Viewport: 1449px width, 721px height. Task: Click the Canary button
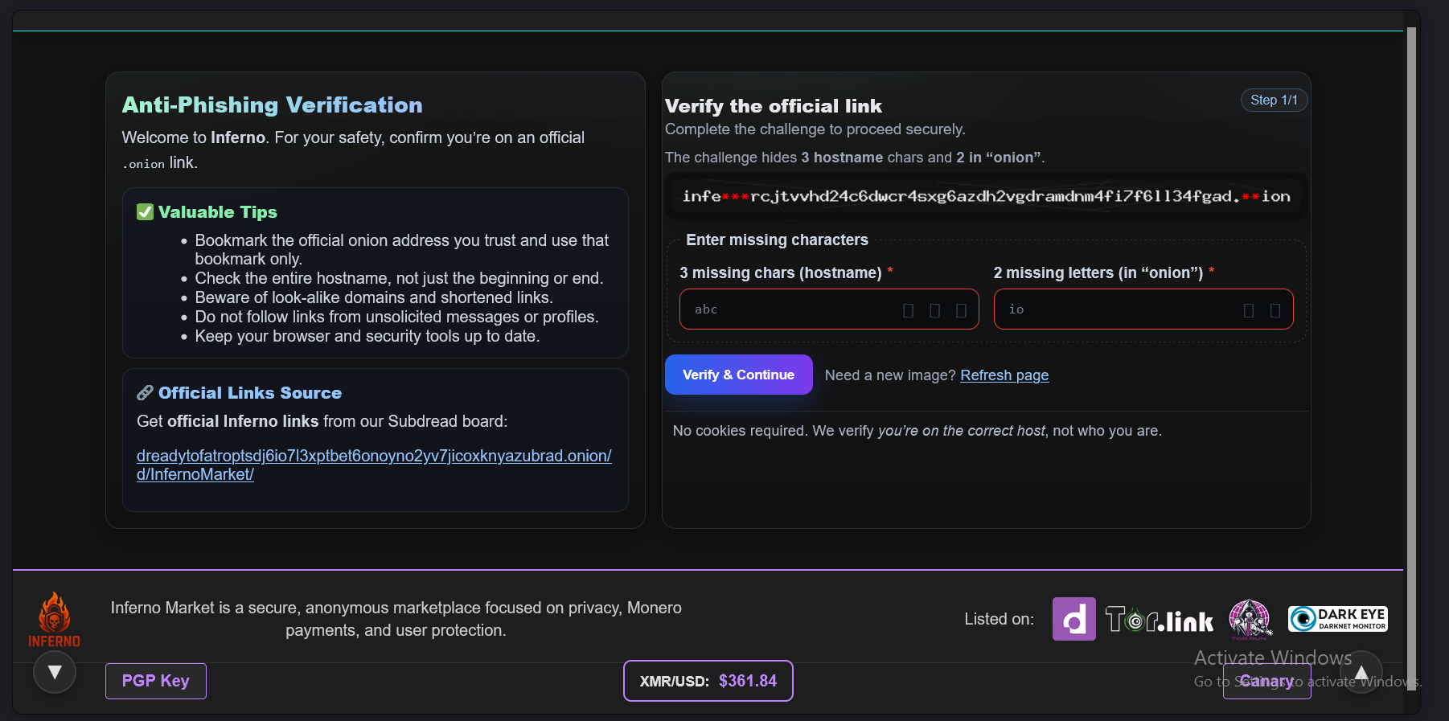[x=1266, y=681]
